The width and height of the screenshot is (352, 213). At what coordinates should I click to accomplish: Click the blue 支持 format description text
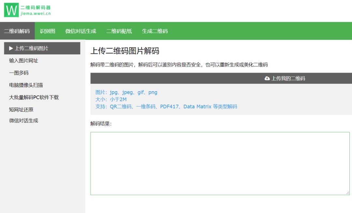coord(166,106)
